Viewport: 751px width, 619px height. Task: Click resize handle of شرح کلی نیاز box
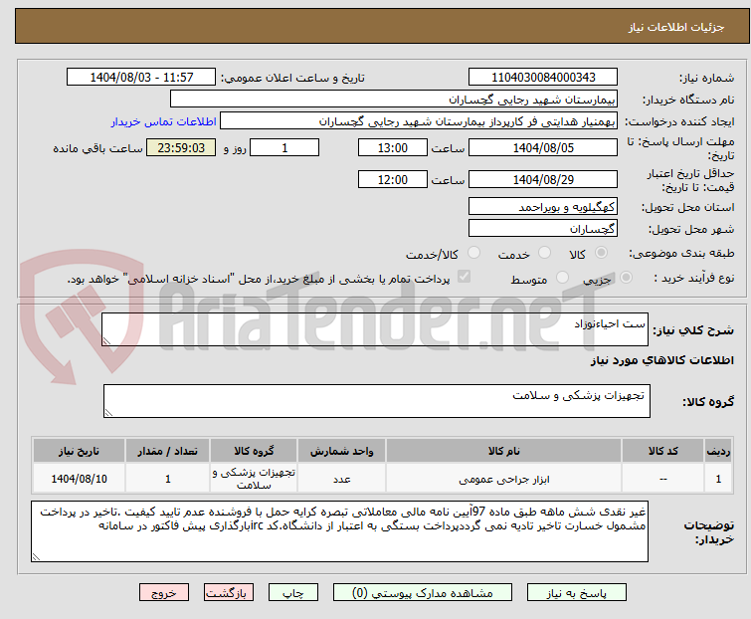point(106,341)
